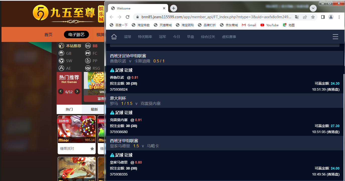Select PP game provider

91,61
